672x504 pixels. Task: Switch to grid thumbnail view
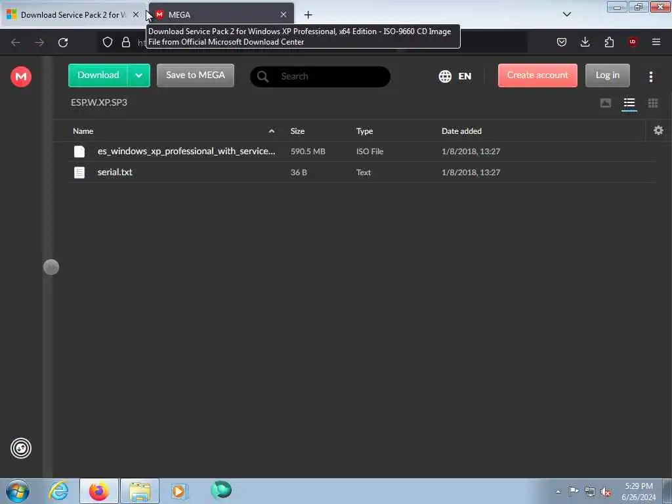pyautogui.click(x=653, y=103)
